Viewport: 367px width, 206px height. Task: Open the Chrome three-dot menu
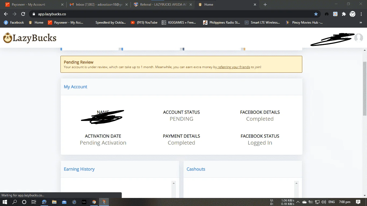pos(361,14)
